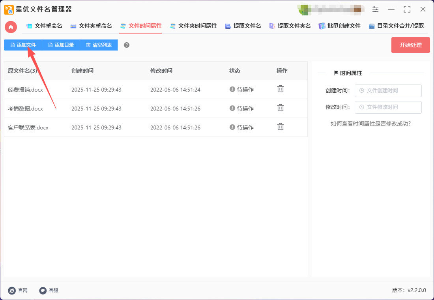Contact 客服 via the footer icon
Viewport: 434px width, 300px height.
[42, 291]
